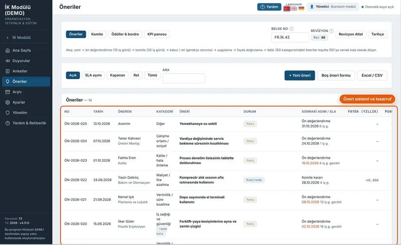Click the 'Depo sayımında el terminali kullanımı' suggestion
Screen dimensions: 401x245
202,200
